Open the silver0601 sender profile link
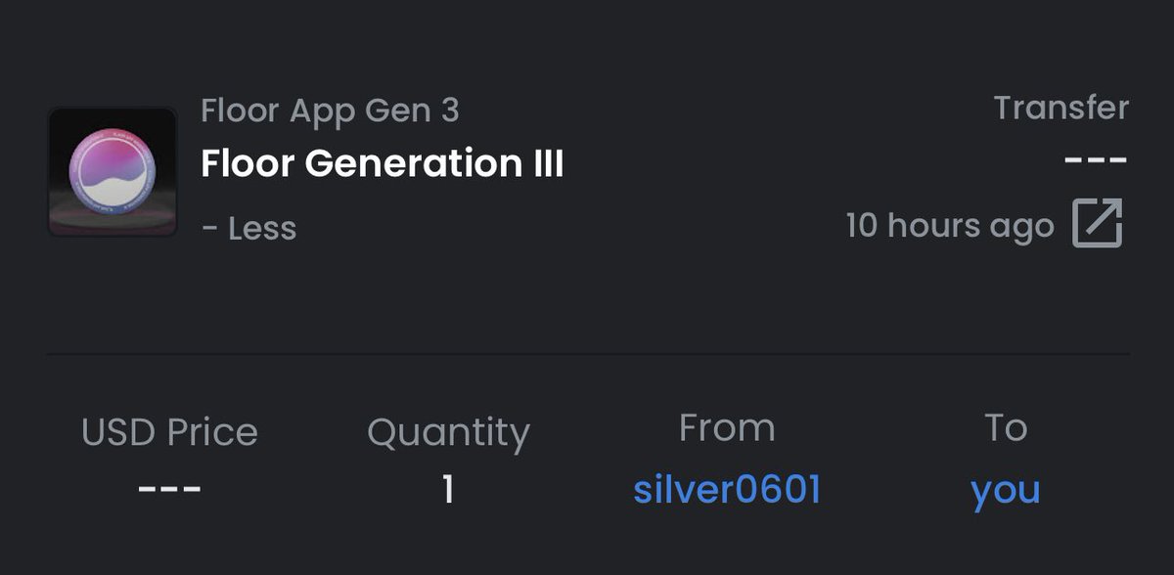The height and width of the screenshot is (575, 1174). pyautogui.click(x=727, y=490)
